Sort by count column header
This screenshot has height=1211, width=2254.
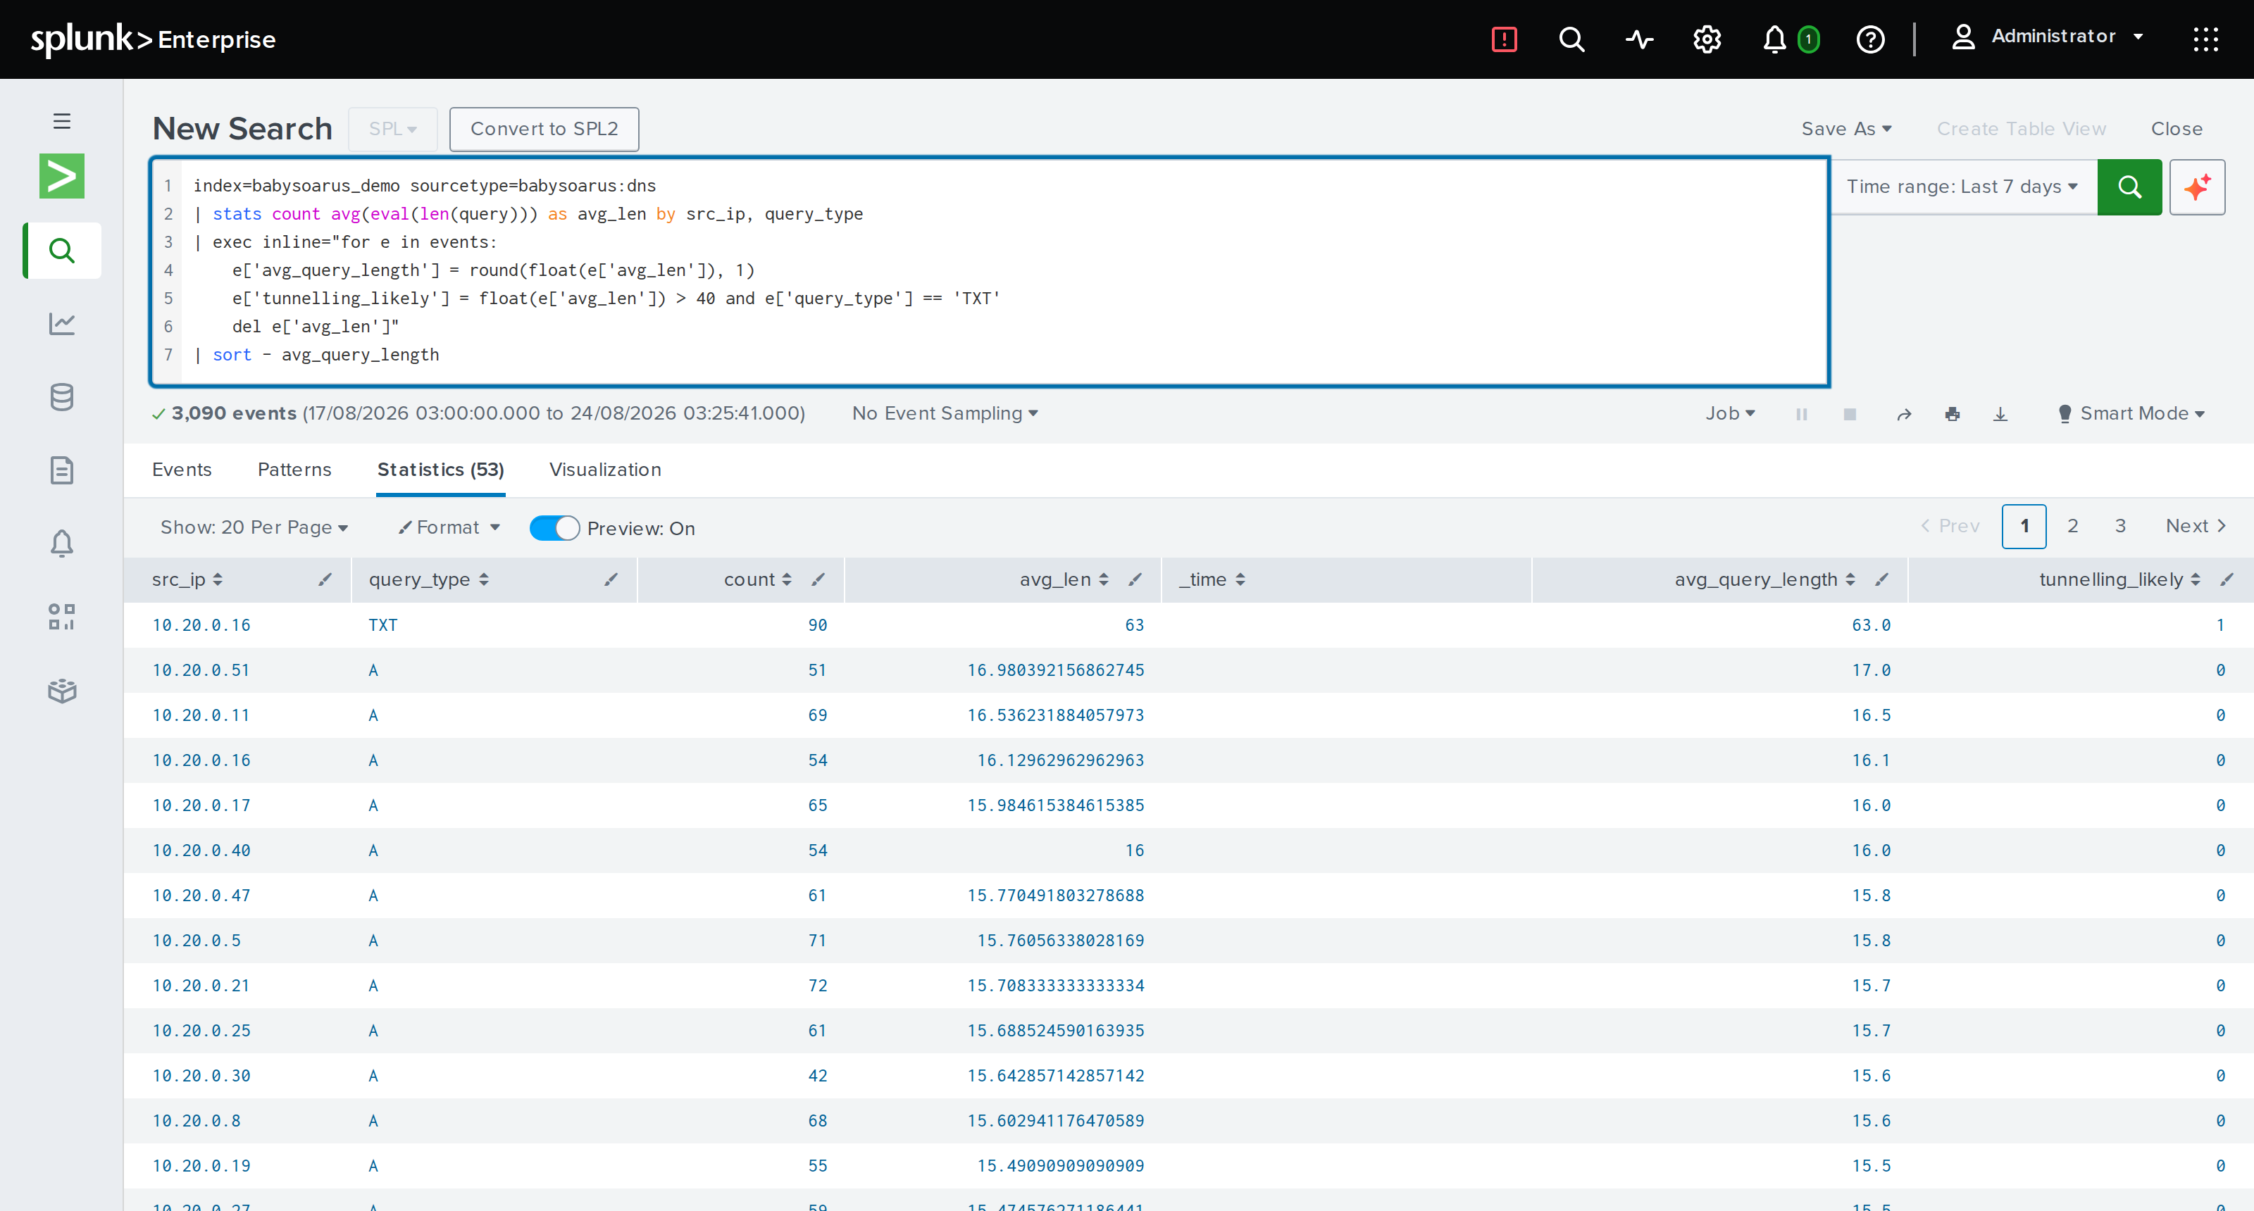tap(758, 579)
